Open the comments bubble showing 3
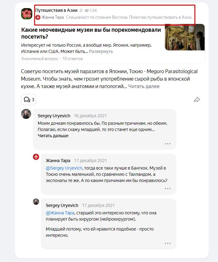Screen dimensions: 218x262 tap(29, 100)
